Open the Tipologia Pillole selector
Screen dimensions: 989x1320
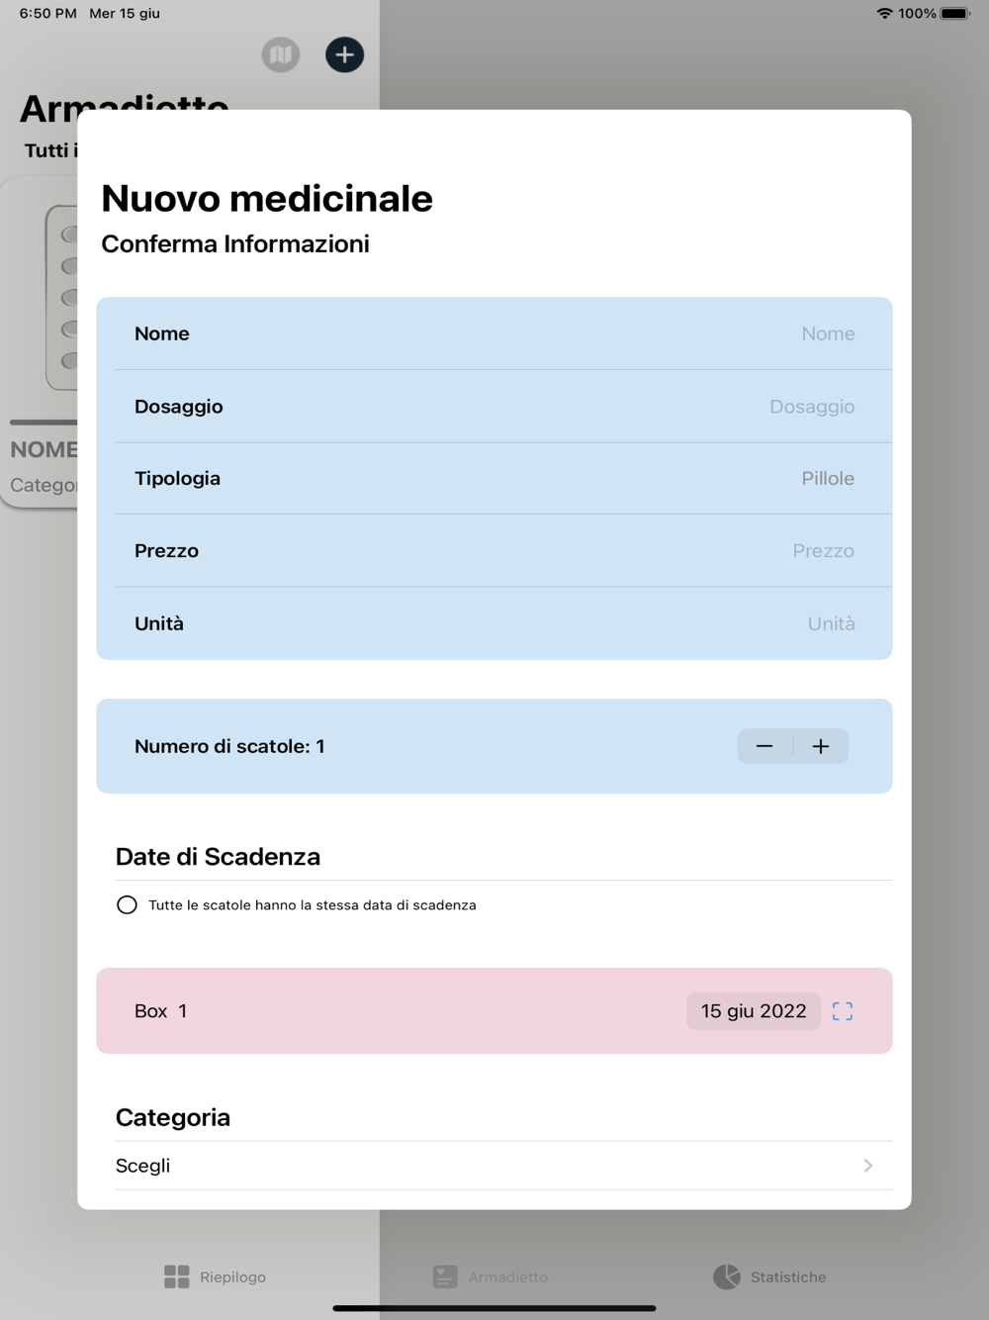point(828,479)
